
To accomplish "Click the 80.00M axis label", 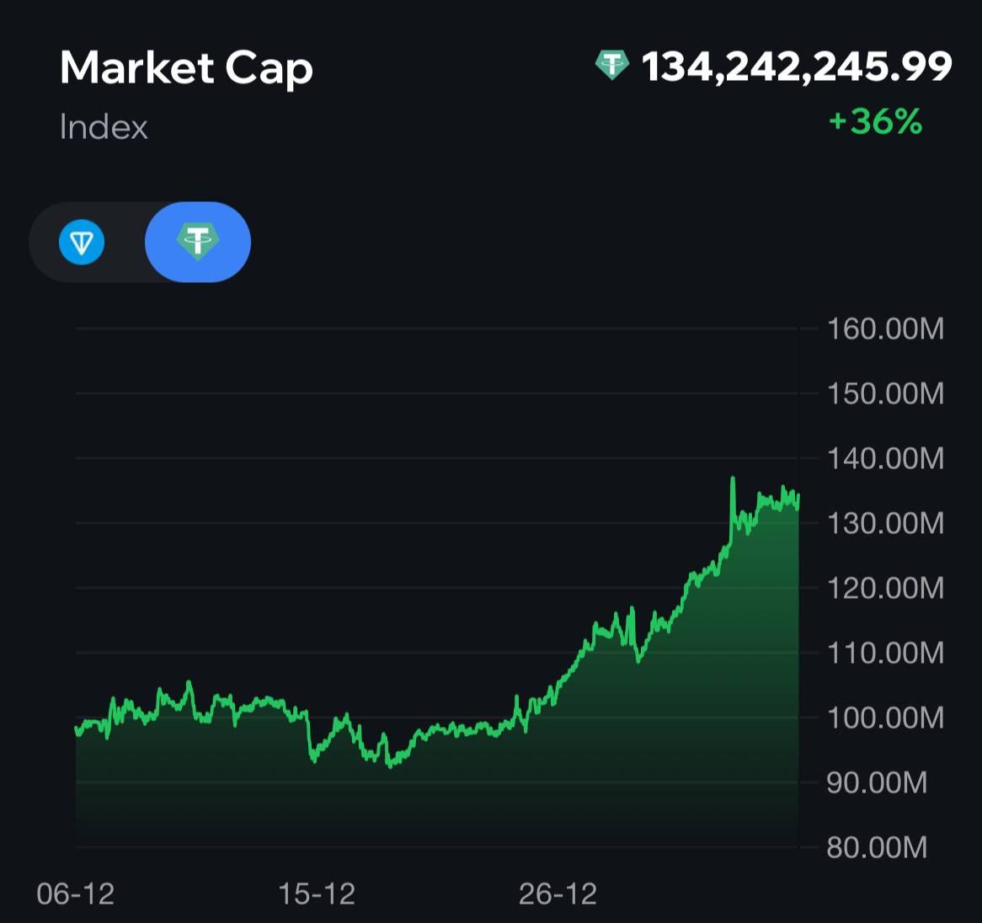I will pyautogui.click(x=877, y=846).
